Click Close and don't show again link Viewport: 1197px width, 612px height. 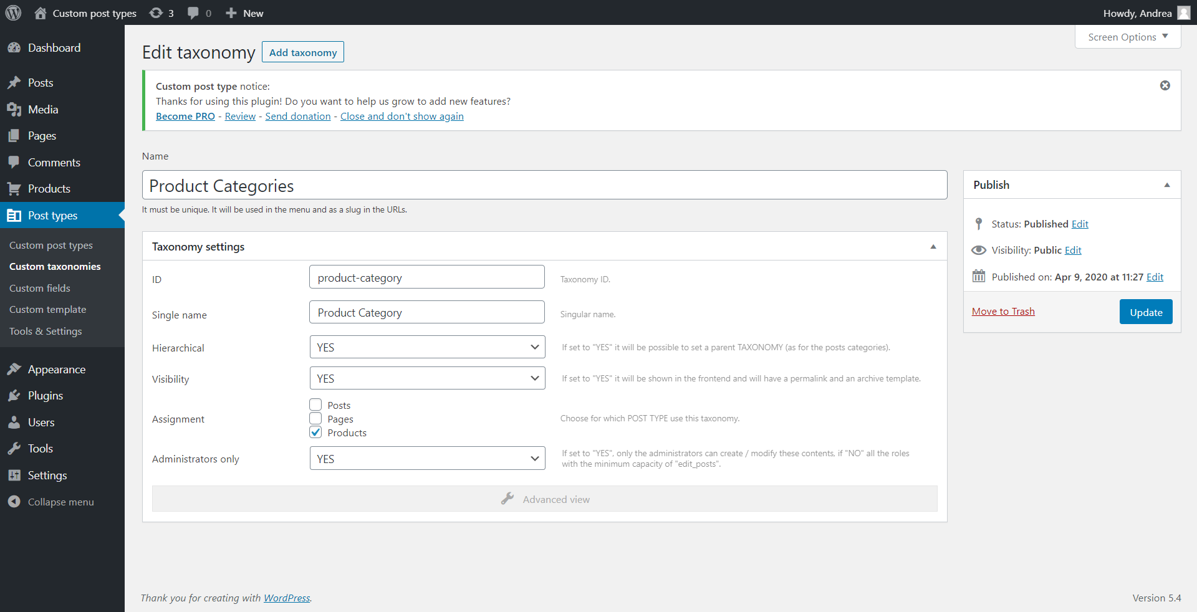tap(402, 117)
